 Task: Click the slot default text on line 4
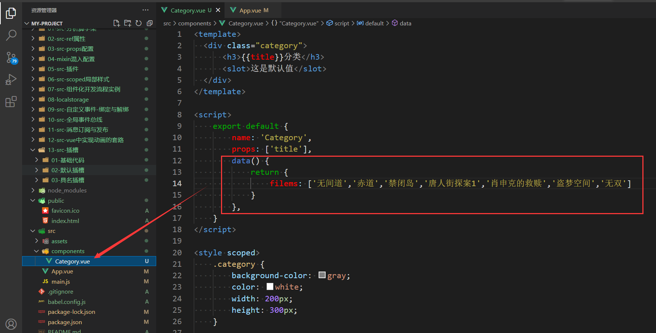click(272, 68)
